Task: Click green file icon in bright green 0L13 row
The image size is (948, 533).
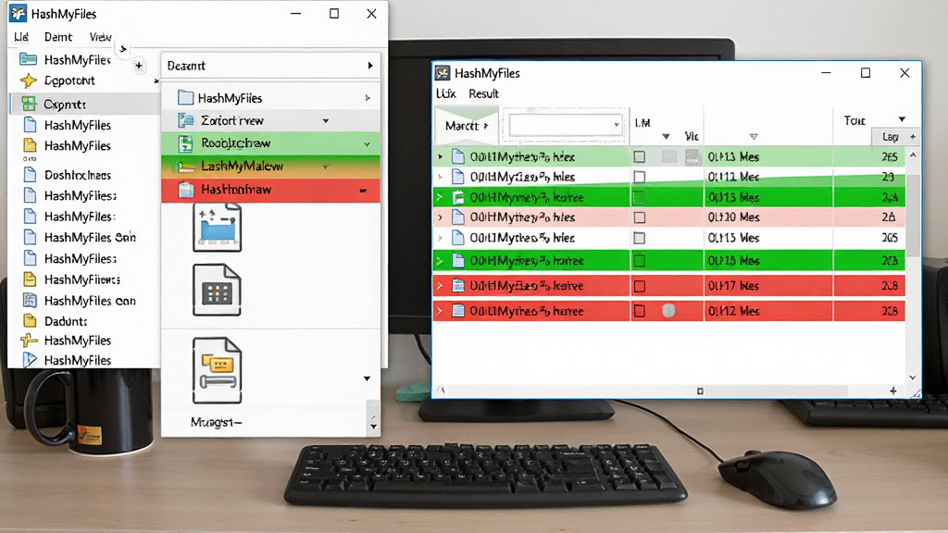Action: point(458,197)
